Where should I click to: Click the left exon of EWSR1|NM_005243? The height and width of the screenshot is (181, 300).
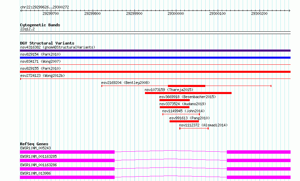[67, 152]
